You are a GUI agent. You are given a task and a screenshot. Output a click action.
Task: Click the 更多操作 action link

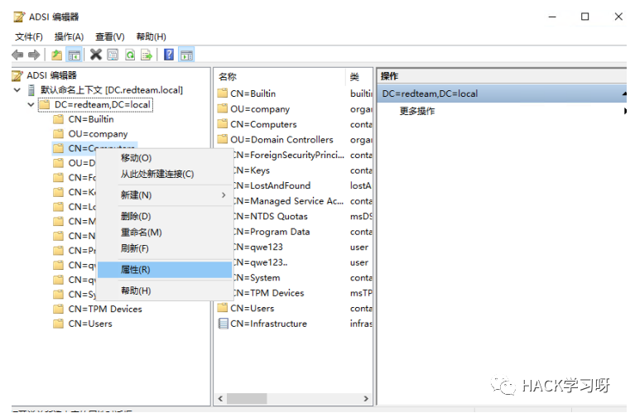(x=417, y=111)
